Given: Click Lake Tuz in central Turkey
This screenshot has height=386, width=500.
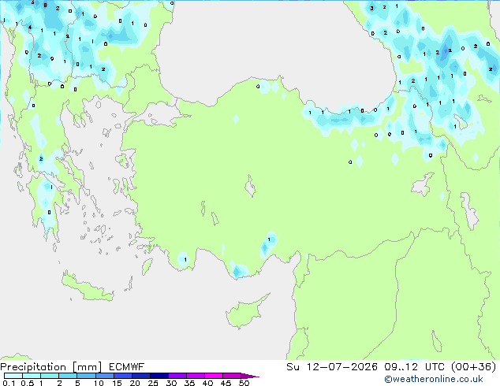Looking at the screenshot, I should coord(251,187).
